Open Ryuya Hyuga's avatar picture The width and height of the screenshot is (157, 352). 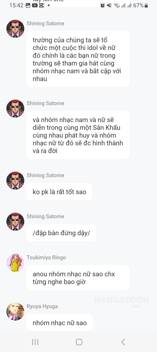tap(15, 311)
